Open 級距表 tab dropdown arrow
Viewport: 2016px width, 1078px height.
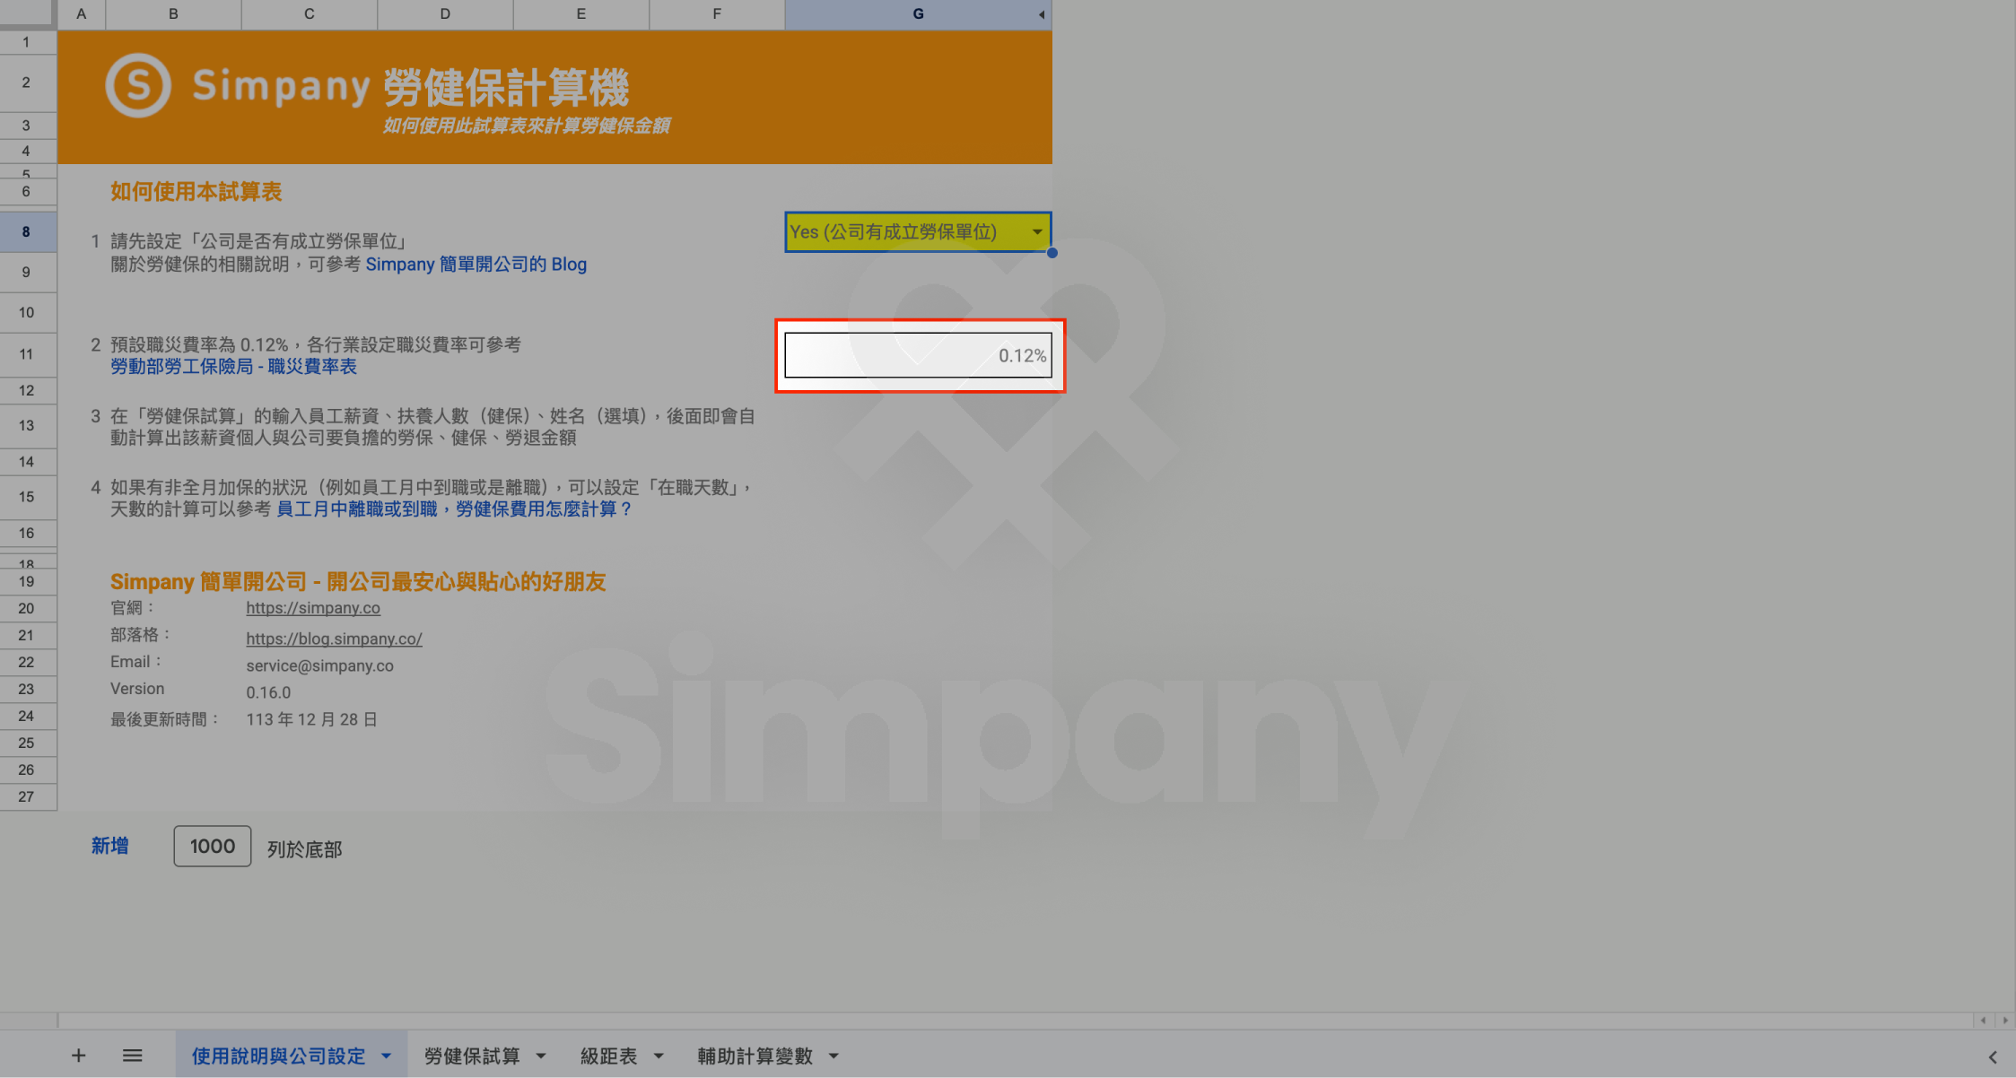point(659,1056)
